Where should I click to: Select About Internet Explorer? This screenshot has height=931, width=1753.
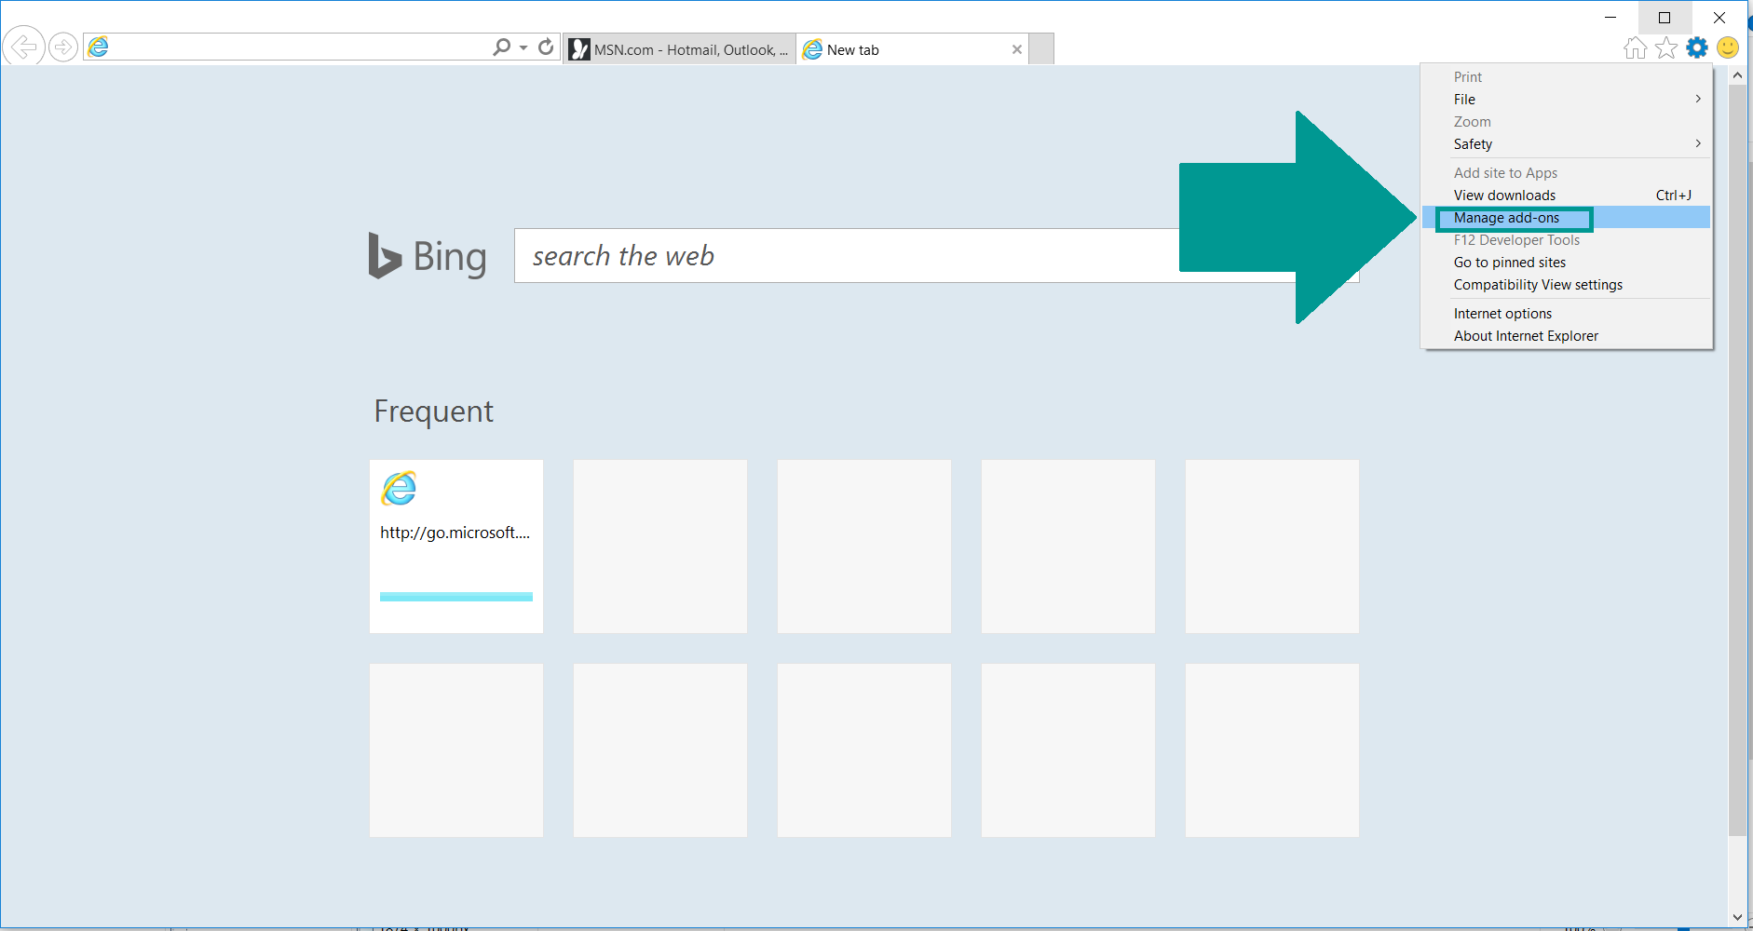(1526, 336)
